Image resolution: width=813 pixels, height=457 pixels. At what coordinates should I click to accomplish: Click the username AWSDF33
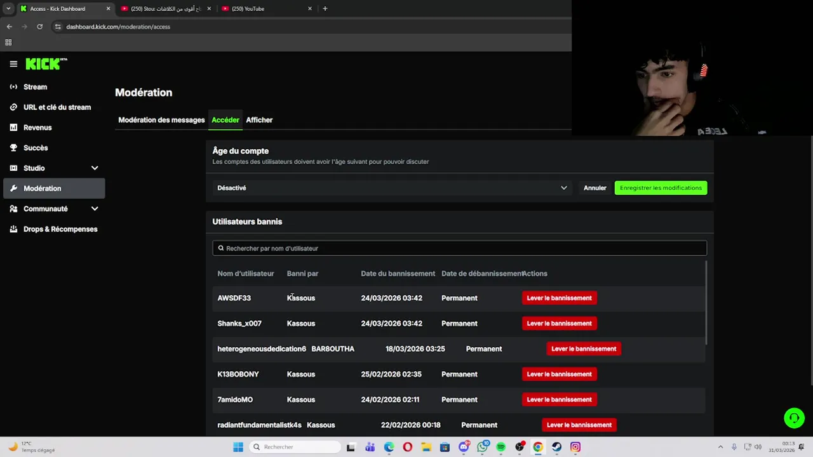234,298
